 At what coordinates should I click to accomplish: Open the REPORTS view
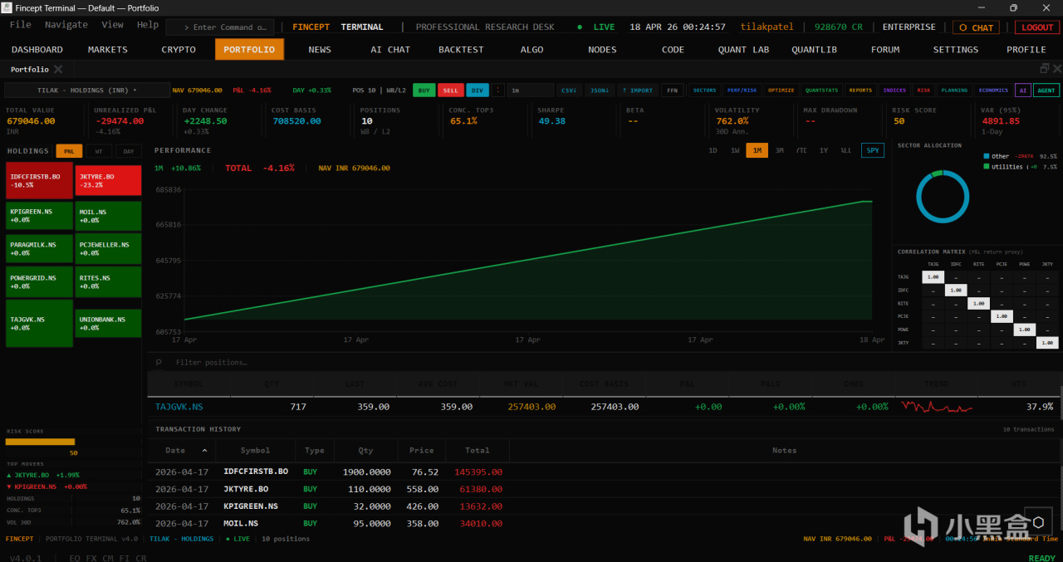(x=860, y=90)
